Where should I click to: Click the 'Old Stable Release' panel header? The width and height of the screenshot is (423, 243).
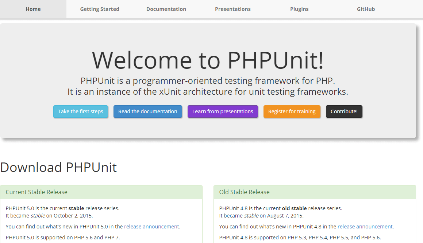[x=315, y=192]
